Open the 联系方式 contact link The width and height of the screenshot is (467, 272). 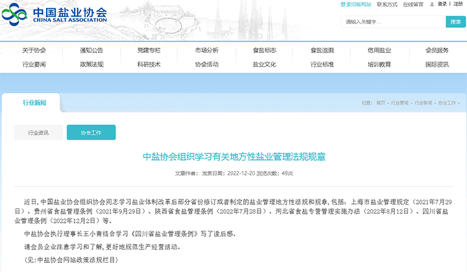click(x=387, y=4)
